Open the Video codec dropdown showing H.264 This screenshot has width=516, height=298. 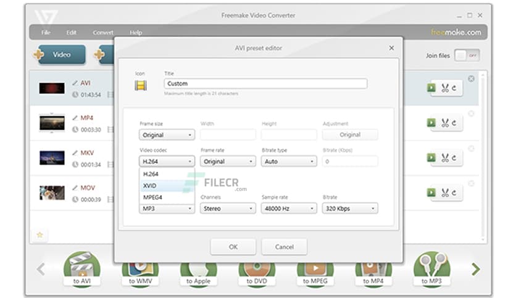point(167,161)
